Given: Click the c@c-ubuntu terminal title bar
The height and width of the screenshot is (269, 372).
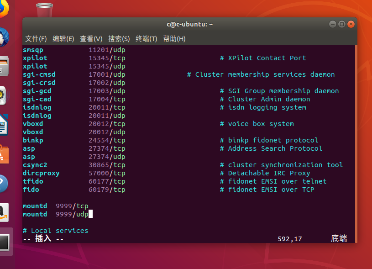Looking at the screenshot, I should pyautogui.click(x=189, y=24).
